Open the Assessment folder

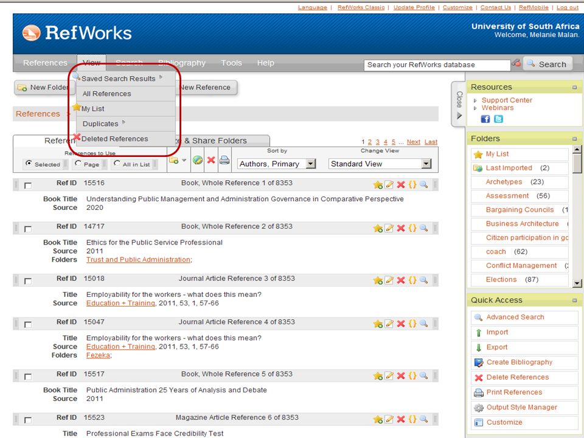(x=507, y=196)
